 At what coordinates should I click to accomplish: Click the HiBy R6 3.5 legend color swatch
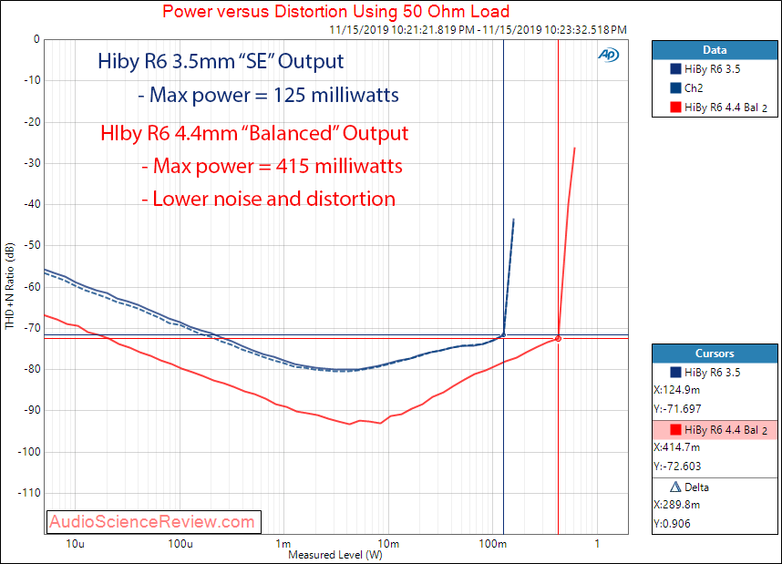tap(675, 69)
